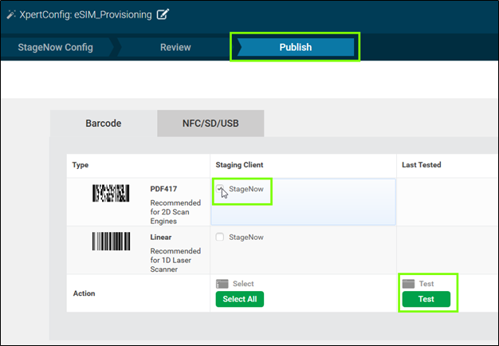Click the PDF417 barcode image
Viewport: 499px width, 346px height.
click(x=111, y=193)
